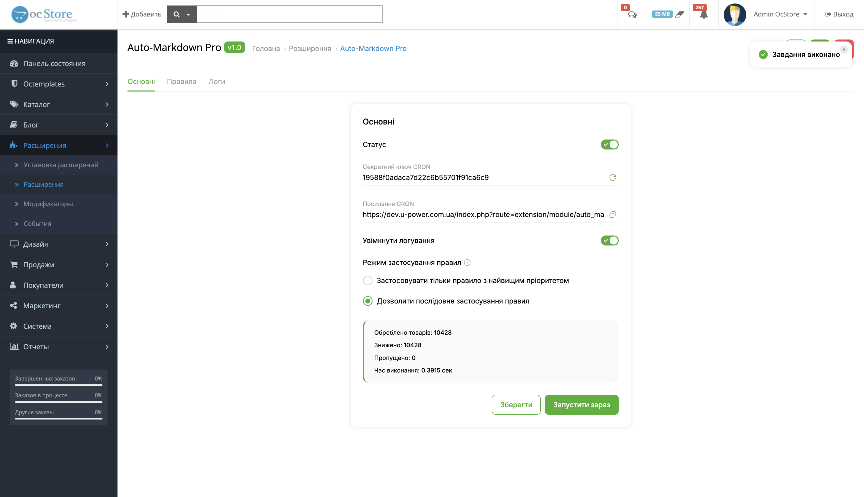The width and height of the screenshot is (864, 497).
Task: Click the Зберегти button
Action: click(516, 405)
